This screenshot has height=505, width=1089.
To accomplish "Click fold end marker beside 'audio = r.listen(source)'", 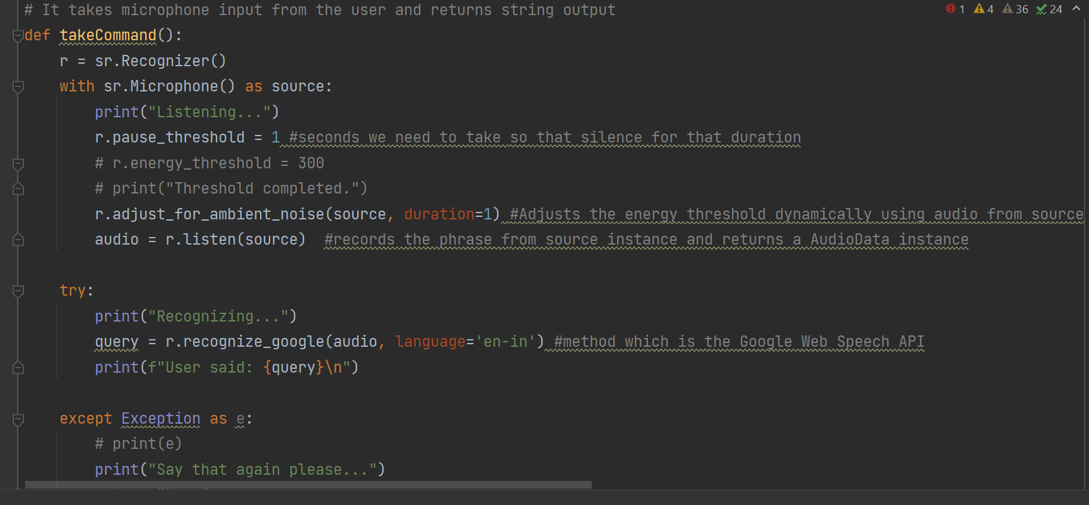I will click(18, 240).
